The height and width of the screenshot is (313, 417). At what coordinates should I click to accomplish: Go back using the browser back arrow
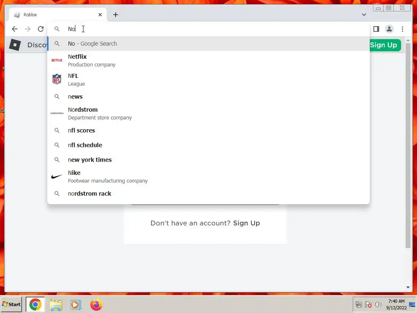[x=15, y=29]
